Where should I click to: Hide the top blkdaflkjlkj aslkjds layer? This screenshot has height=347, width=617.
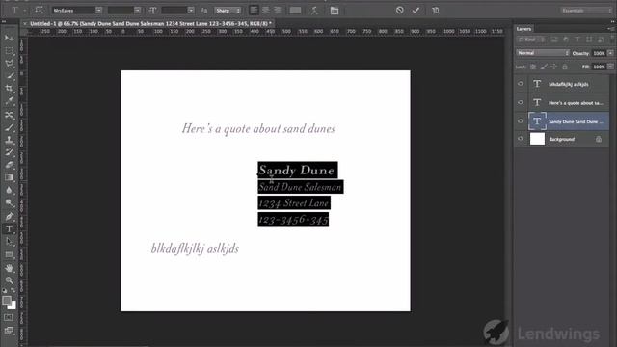click(x=521, y=84)
